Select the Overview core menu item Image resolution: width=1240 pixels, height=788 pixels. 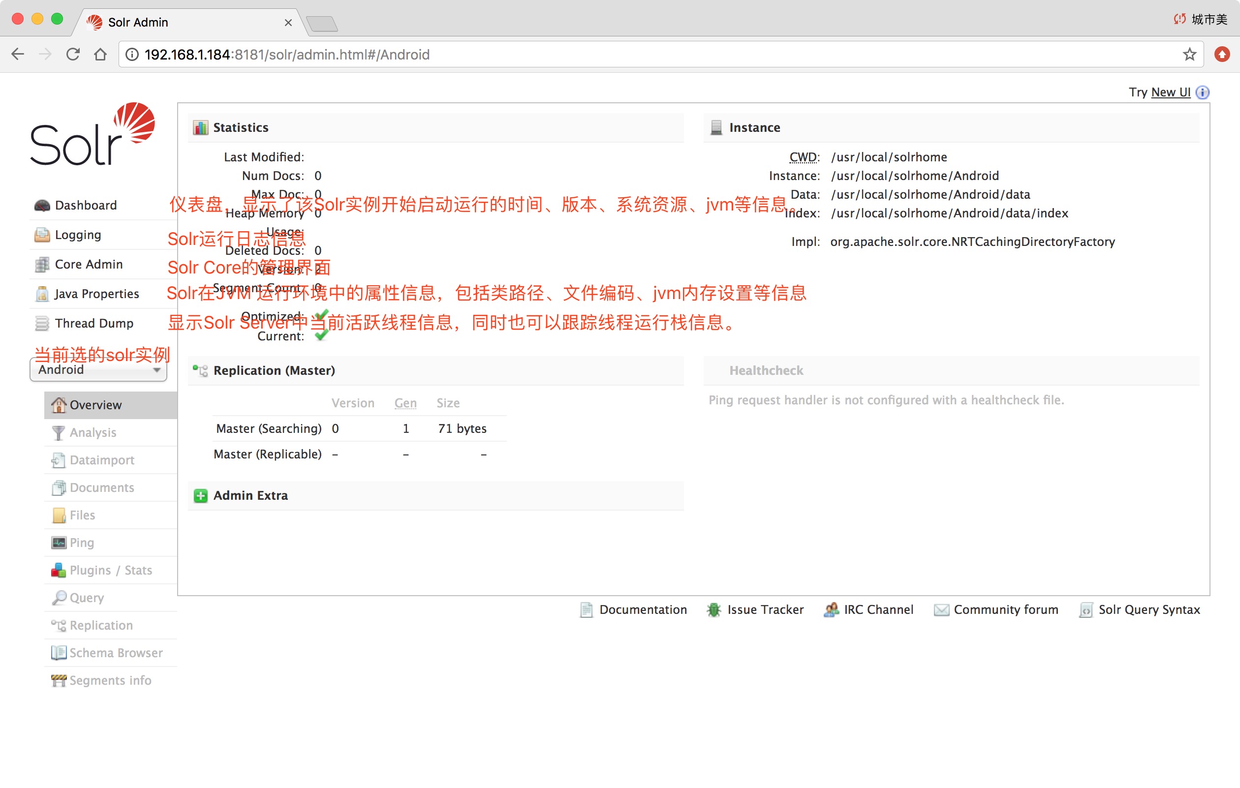(x=111, y=405)
